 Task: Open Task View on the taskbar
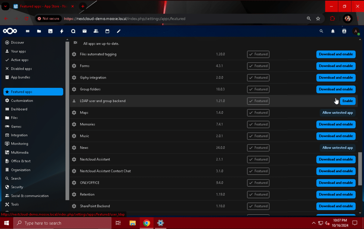(x=118, y=223)
